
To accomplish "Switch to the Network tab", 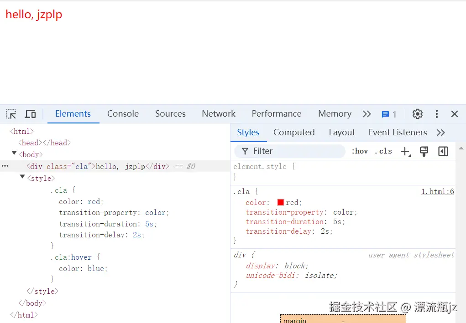I will 218,114.
